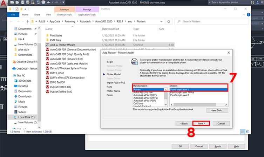Screen dimensions: 264x157
Task: Click Save As icon in AutoCAD toolbar
Action: click(x=28, y=2)
